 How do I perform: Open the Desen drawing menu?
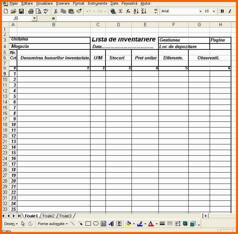pos(11,224)
